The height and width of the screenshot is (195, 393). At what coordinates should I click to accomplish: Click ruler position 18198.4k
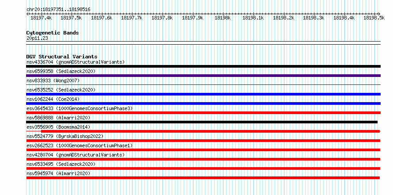[344, 18]
